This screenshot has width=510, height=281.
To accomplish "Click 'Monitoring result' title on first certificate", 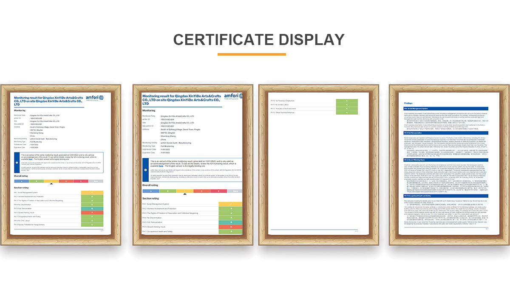I will [48, 100].
